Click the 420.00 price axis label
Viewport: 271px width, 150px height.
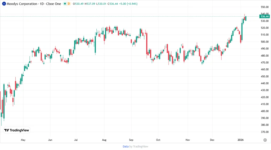coord(265,97)
